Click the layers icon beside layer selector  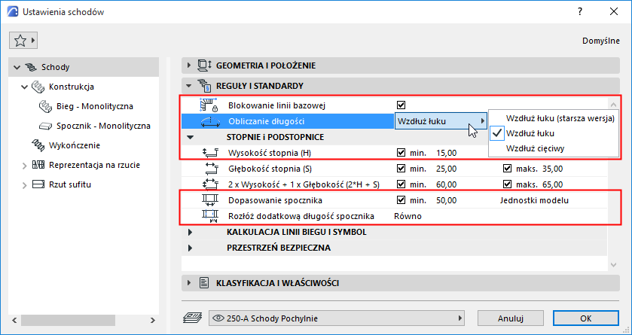pyautogui.click(x=192, y=318)
